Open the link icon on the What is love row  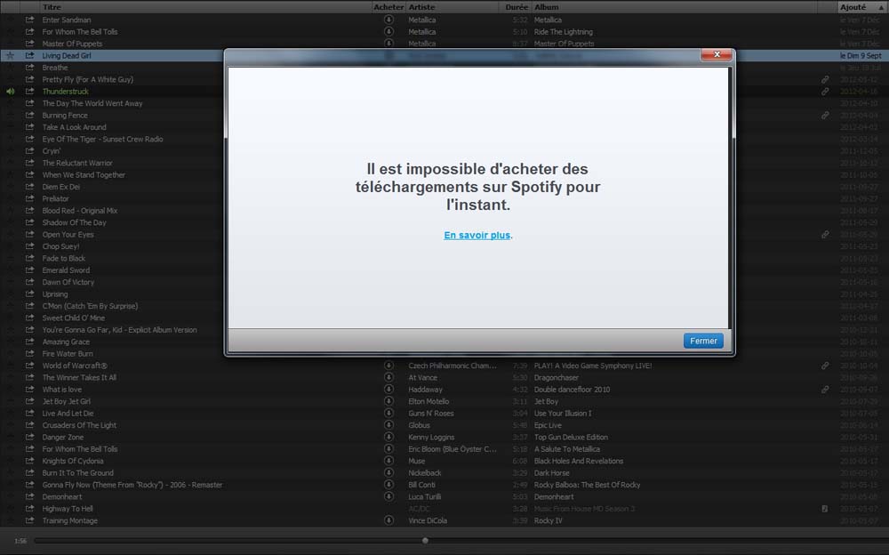(x=825, y=390)
